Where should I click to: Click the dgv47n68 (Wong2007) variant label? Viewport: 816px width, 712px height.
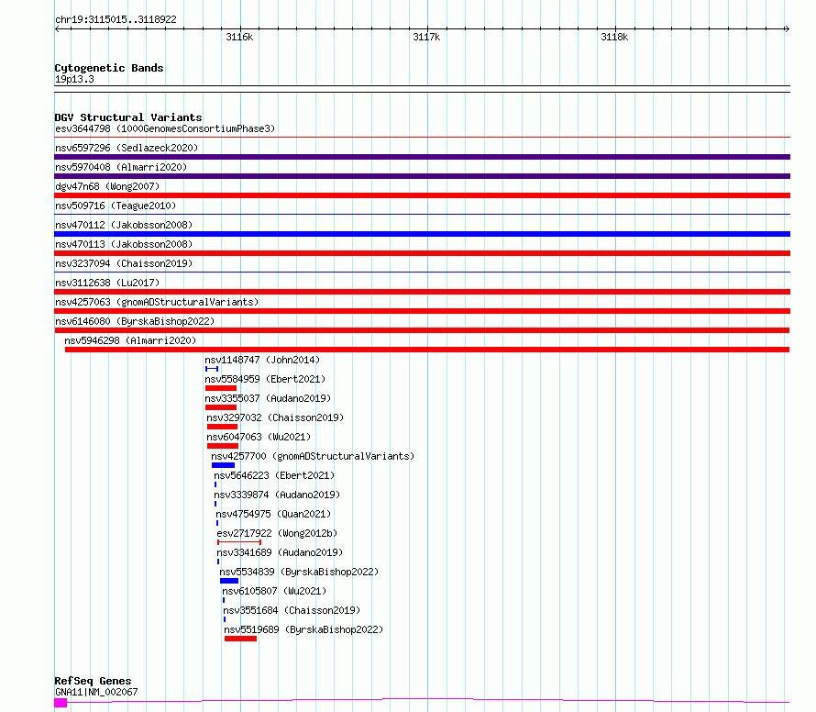[107, 186]
